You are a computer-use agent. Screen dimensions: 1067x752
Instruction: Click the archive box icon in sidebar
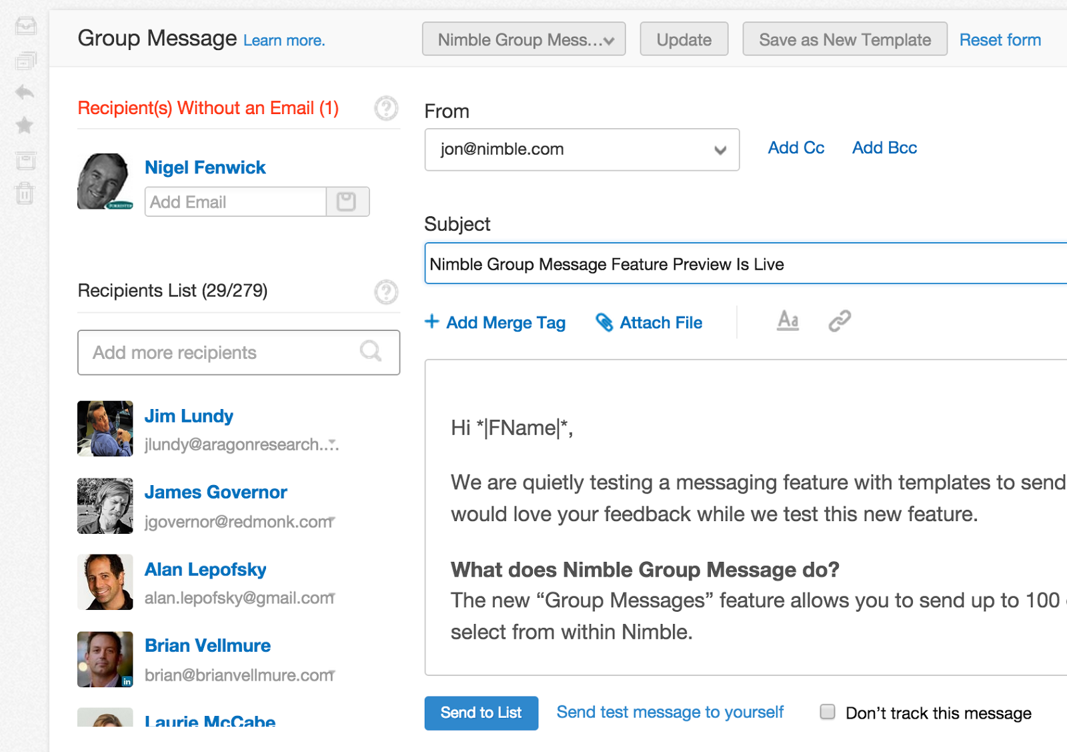click(x=25, y=161)
